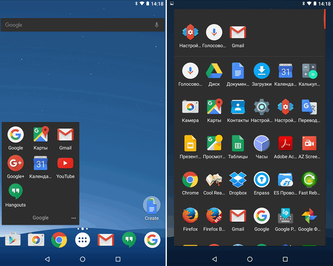Open Таблицы sheets app
This screenshot has width=333, height=266.
tap(238, 143)
